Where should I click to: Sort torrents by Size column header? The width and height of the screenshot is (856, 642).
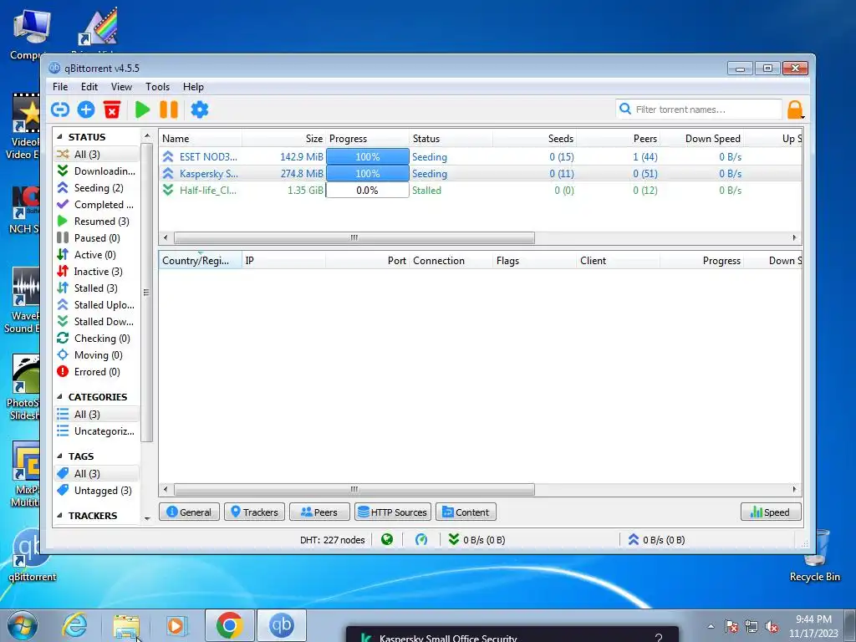click(x=284, y=139)
